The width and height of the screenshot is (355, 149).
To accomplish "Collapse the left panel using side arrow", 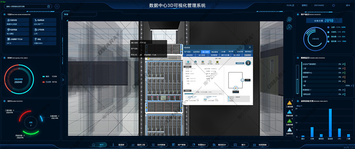I will (x=63, y=79).
